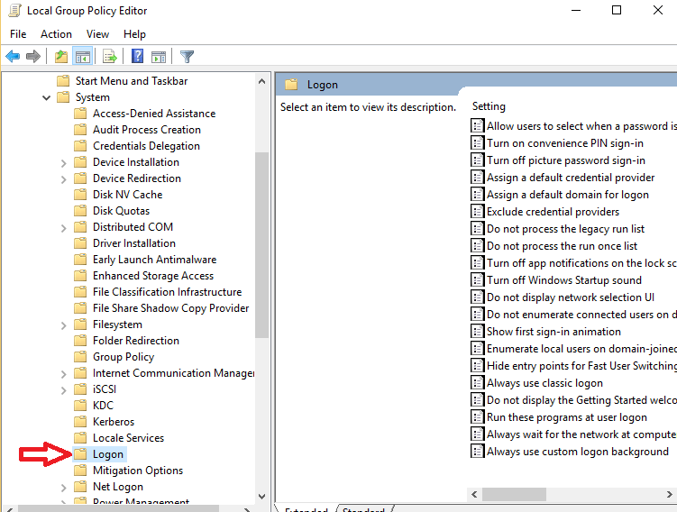The width and height of the screenshot is (677, 512).
Task: Select Do not display network selection UI
Action: click(x=571, y=297)
